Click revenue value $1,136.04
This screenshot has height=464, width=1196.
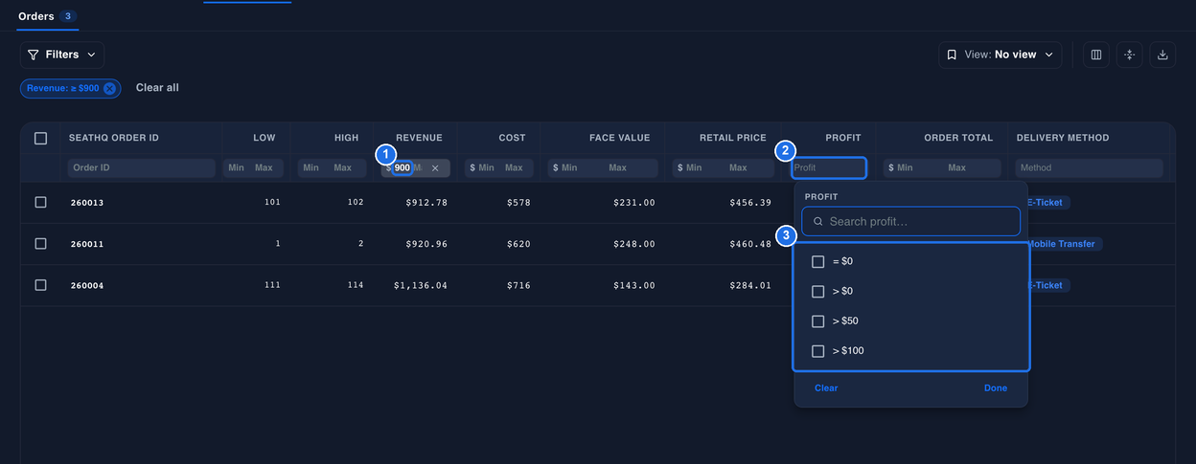tap(421, 285)
